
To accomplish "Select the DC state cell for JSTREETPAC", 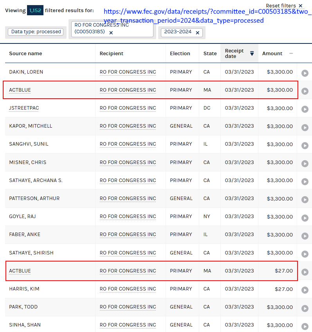I will point(207,108).
